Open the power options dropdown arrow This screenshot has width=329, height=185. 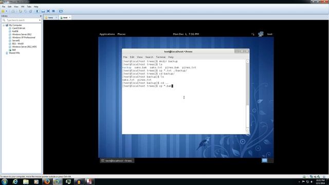point(6,11)
